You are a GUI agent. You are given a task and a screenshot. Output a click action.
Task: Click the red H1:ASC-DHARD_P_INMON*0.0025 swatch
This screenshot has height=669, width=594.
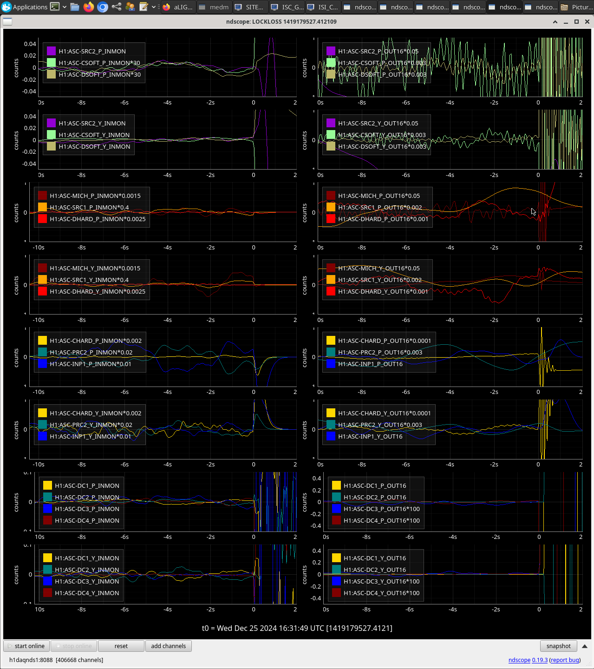point(43,219)
